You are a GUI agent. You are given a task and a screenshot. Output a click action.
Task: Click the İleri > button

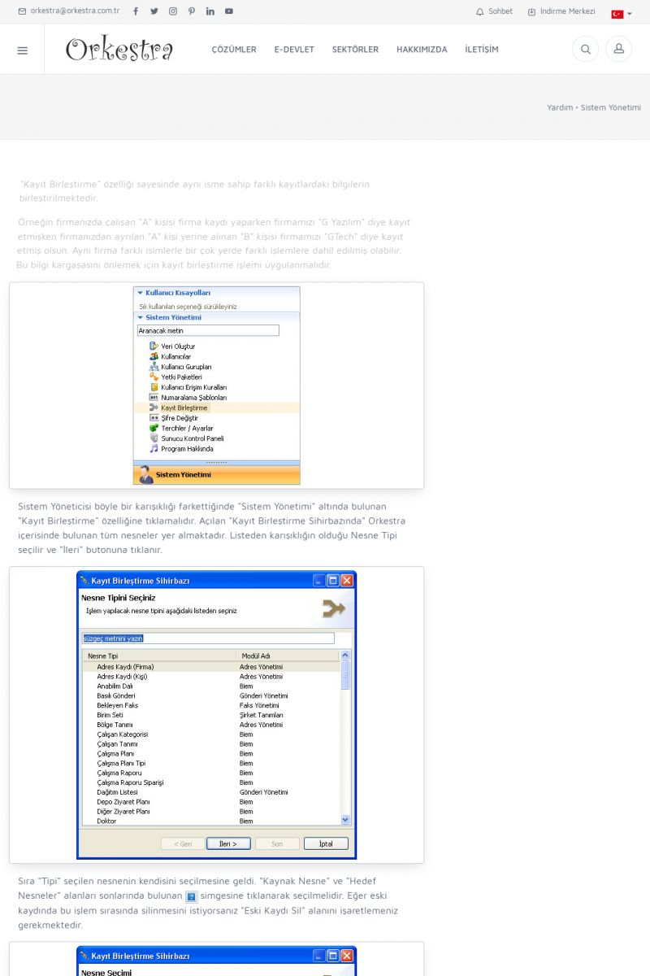pos(228,844)
